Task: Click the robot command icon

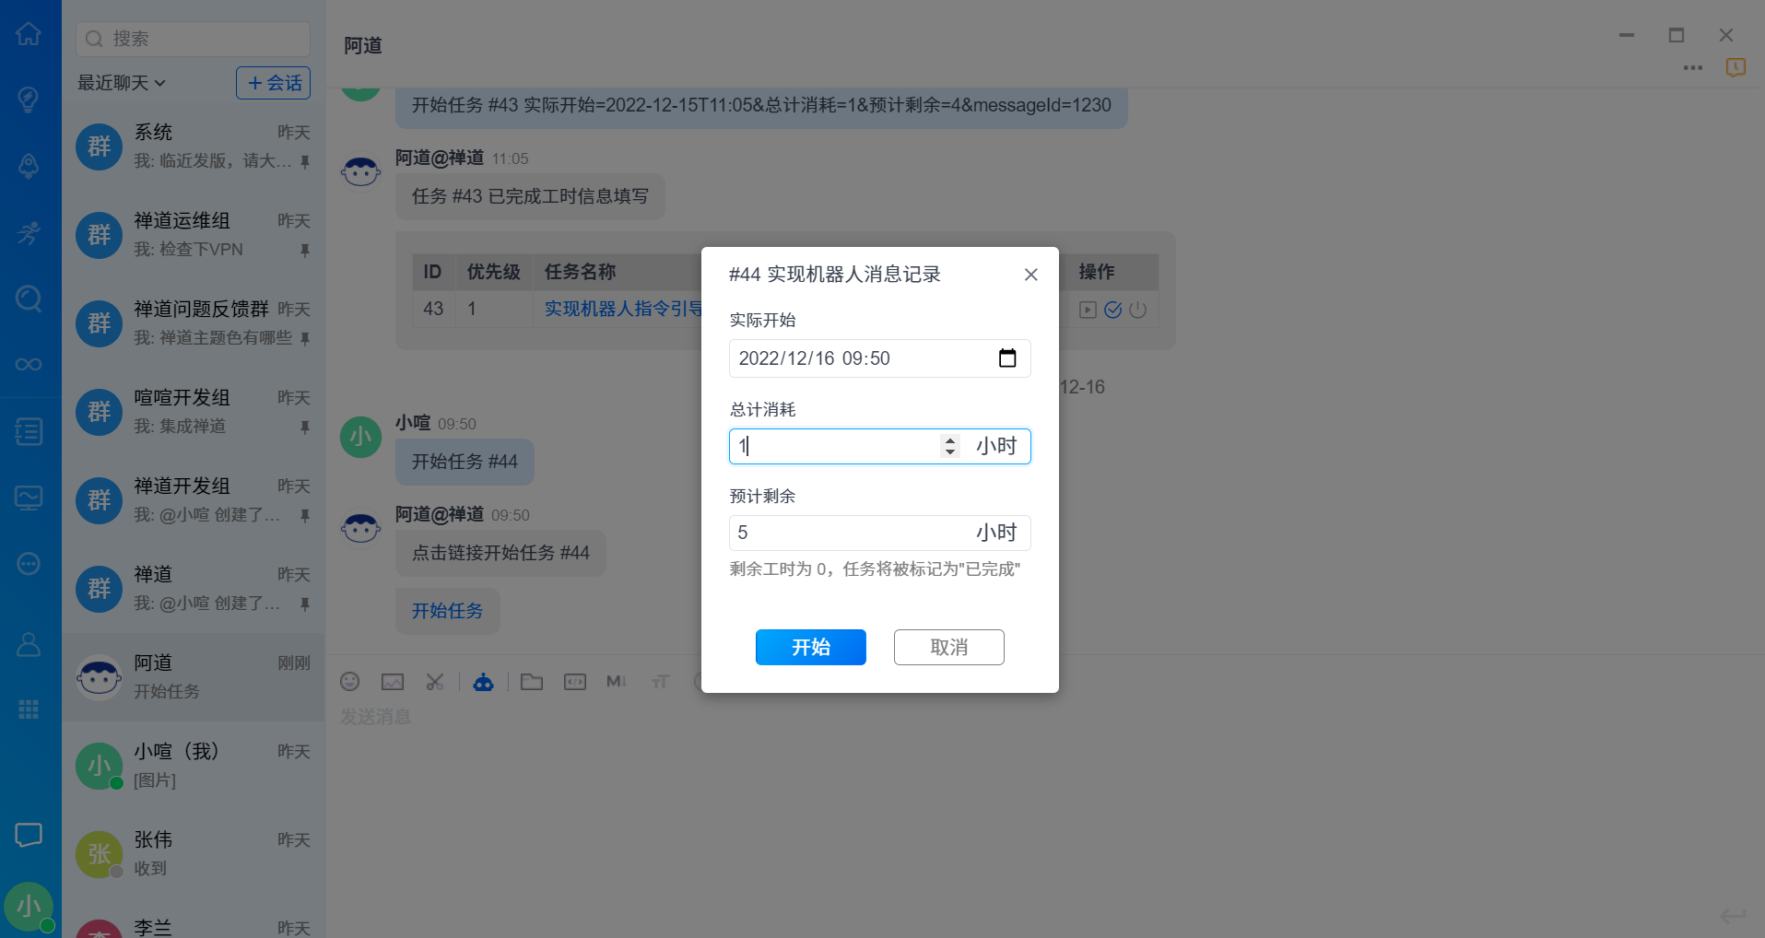Action: click(x=483, y=682)
